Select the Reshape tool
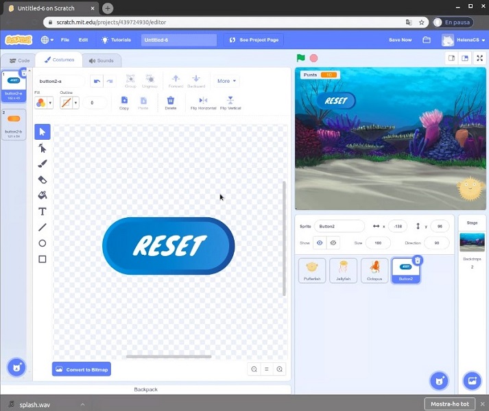The height and width of the screenshot is (411, 489). (x=43, y=148)
